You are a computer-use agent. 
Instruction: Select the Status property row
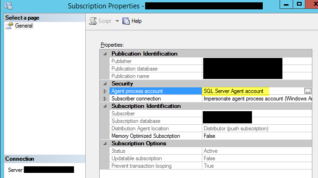click(x=156, y=151)
